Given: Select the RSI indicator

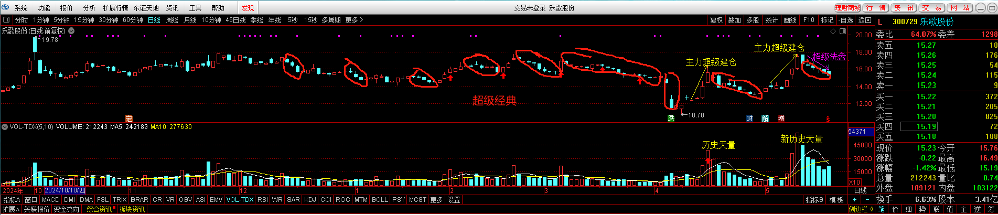Looking at the screenshot, I should (x=263, y=200).
